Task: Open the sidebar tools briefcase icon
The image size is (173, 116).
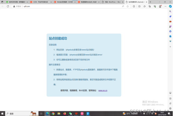Action: (170, 21)
